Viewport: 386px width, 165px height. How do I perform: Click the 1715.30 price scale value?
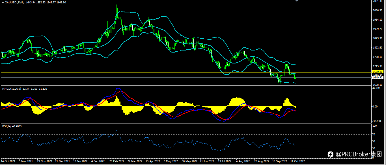378,66
